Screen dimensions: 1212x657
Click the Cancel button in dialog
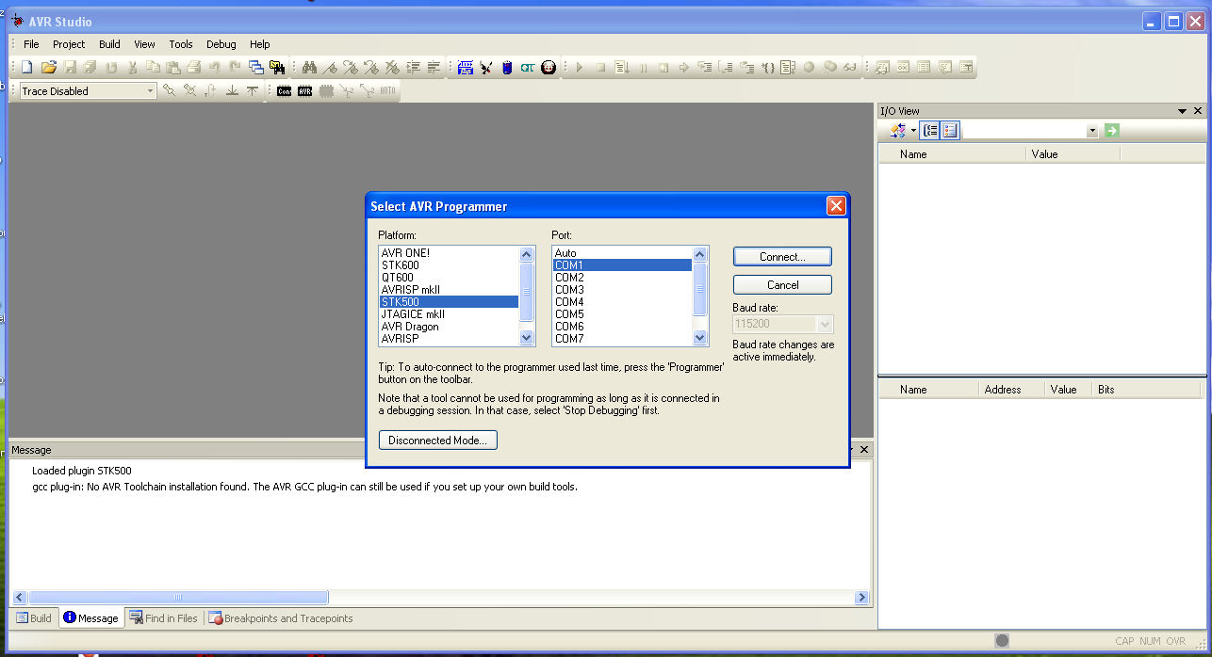pyautogui.click(x=782, y=285)
